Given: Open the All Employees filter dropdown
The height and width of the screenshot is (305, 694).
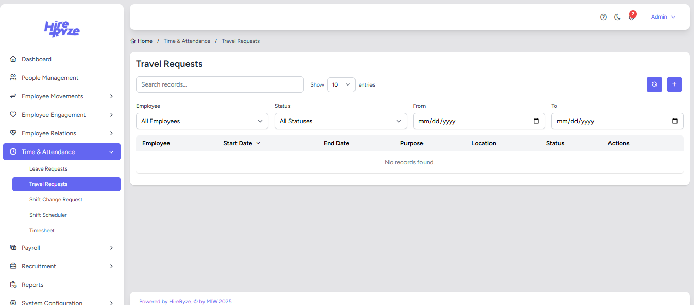Looking at the screenshot, I should pos(202,121).
